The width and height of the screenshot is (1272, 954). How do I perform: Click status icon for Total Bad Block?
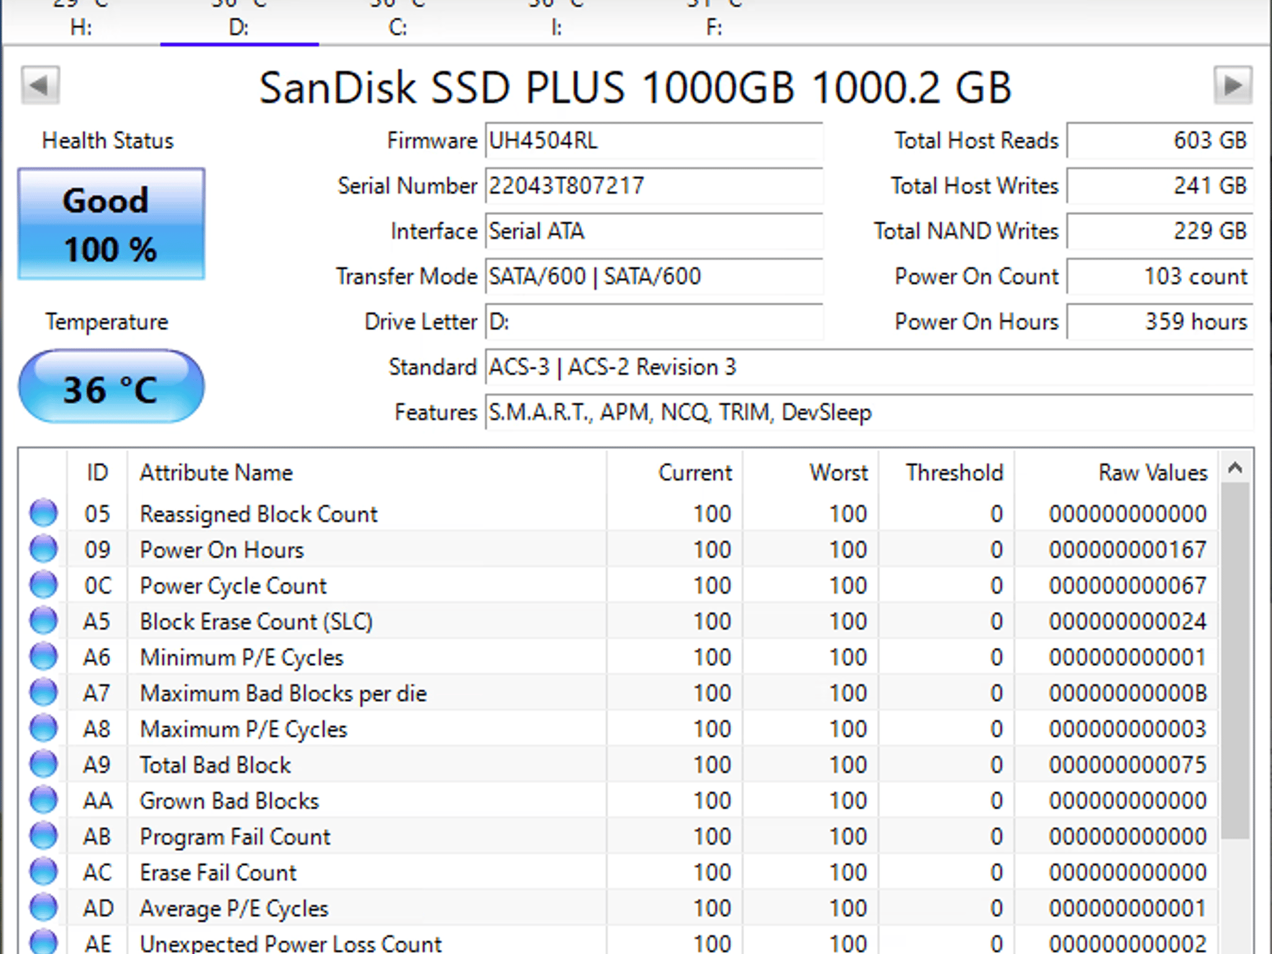tap(43, 764)
